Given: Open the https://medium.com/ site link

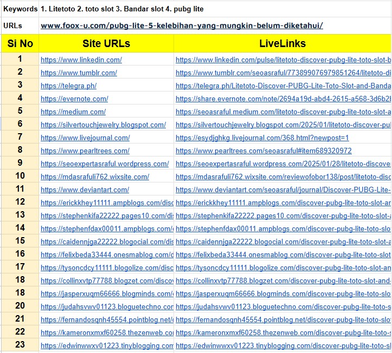Looking at the screenshot, I should (x=73, y=112).
